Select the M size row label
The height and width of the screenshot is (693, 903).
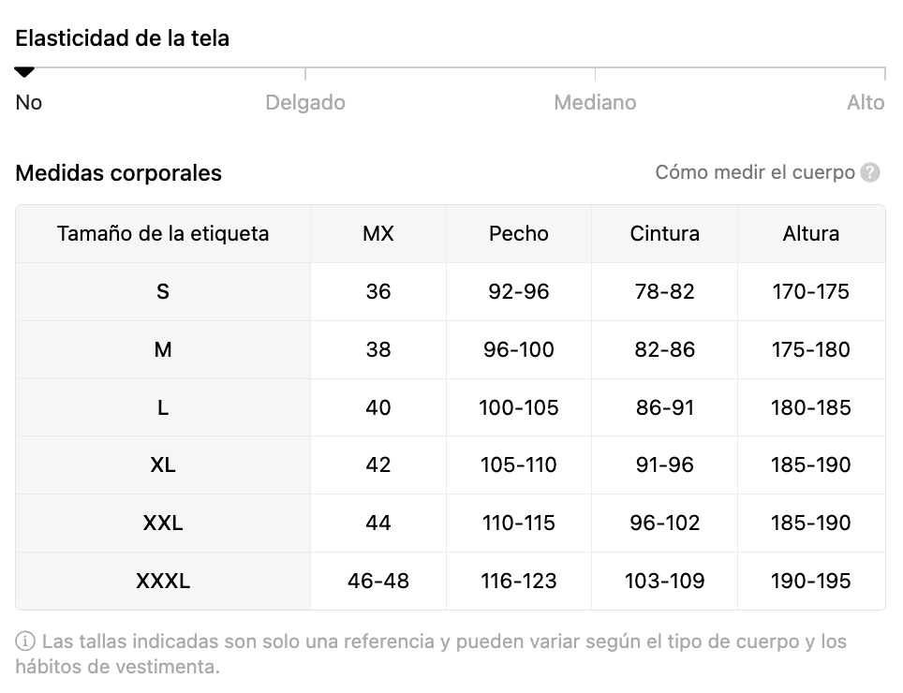click(163, 350)
